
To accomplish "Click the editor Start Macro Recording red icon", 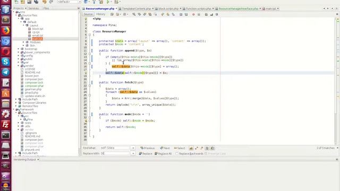I will pos(193,14).
